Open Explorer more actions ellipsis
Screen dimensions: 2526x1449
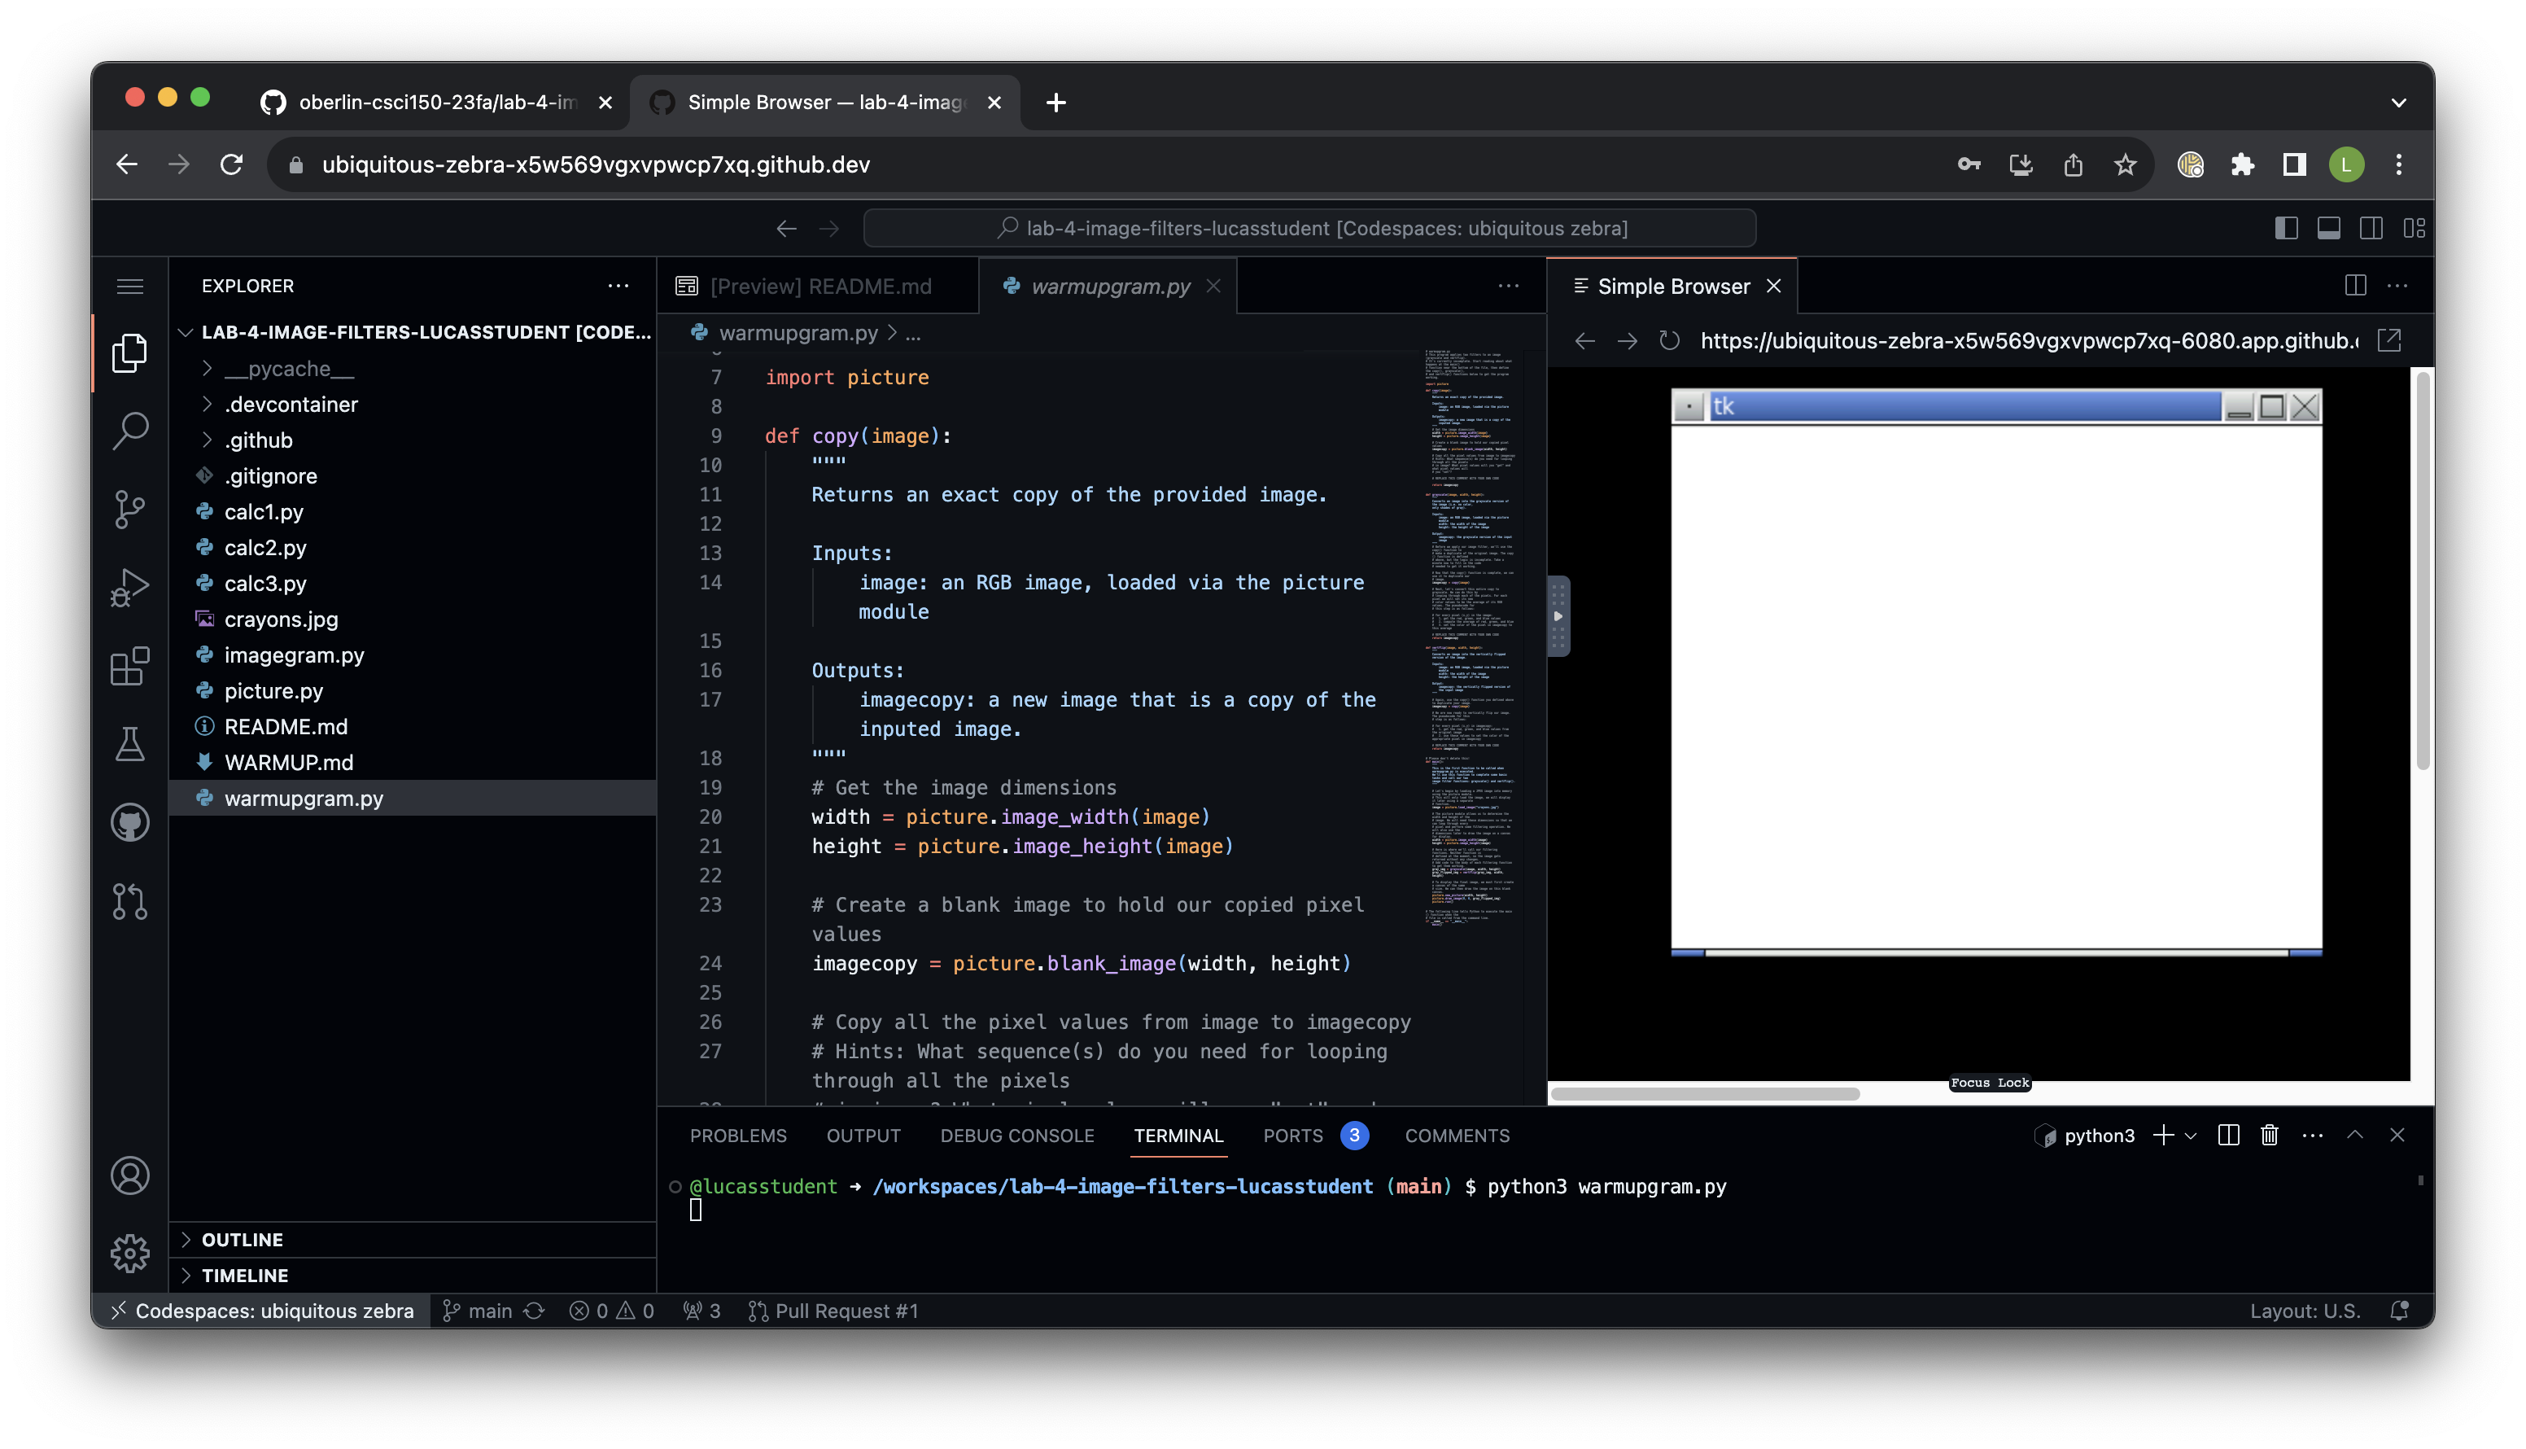(618, 286)
